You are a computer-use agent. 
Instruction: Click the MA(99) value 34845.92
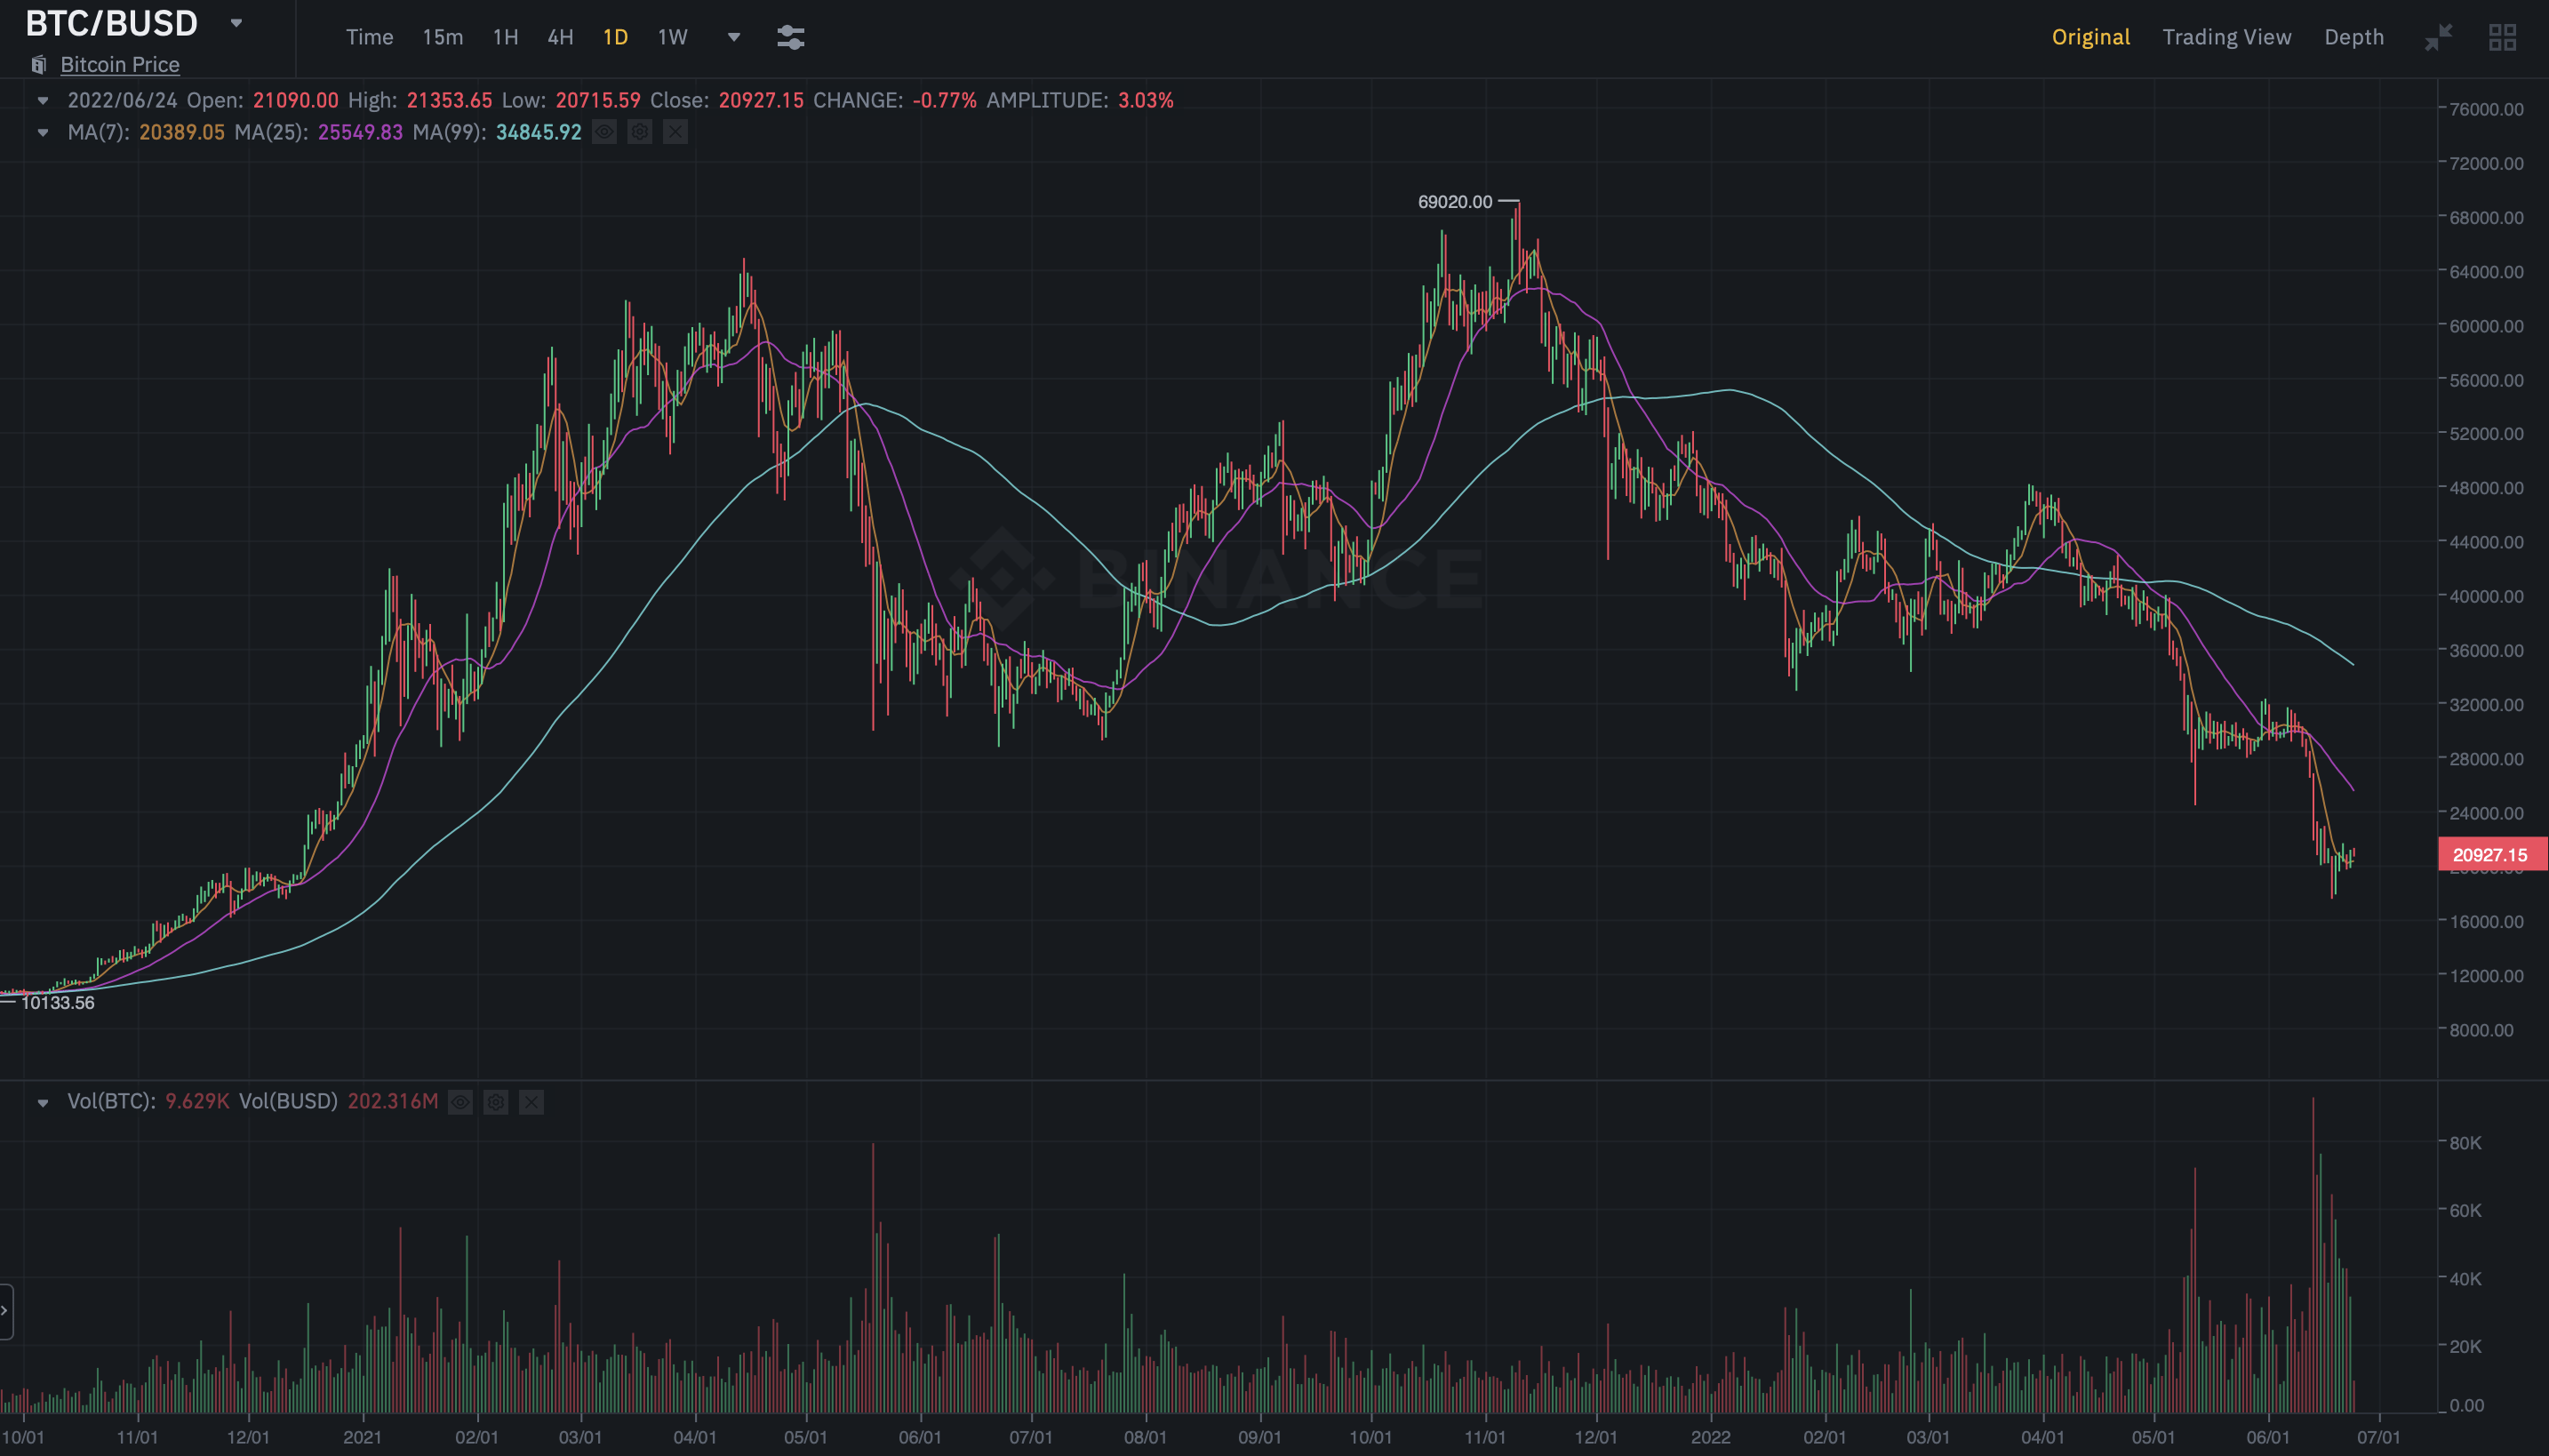[x=539, y=132]
